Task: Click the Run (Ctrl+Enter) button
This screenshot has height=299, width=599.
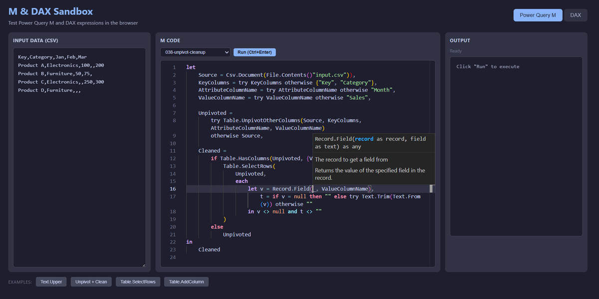Action: pyautogui.click(x=255, y=52)
